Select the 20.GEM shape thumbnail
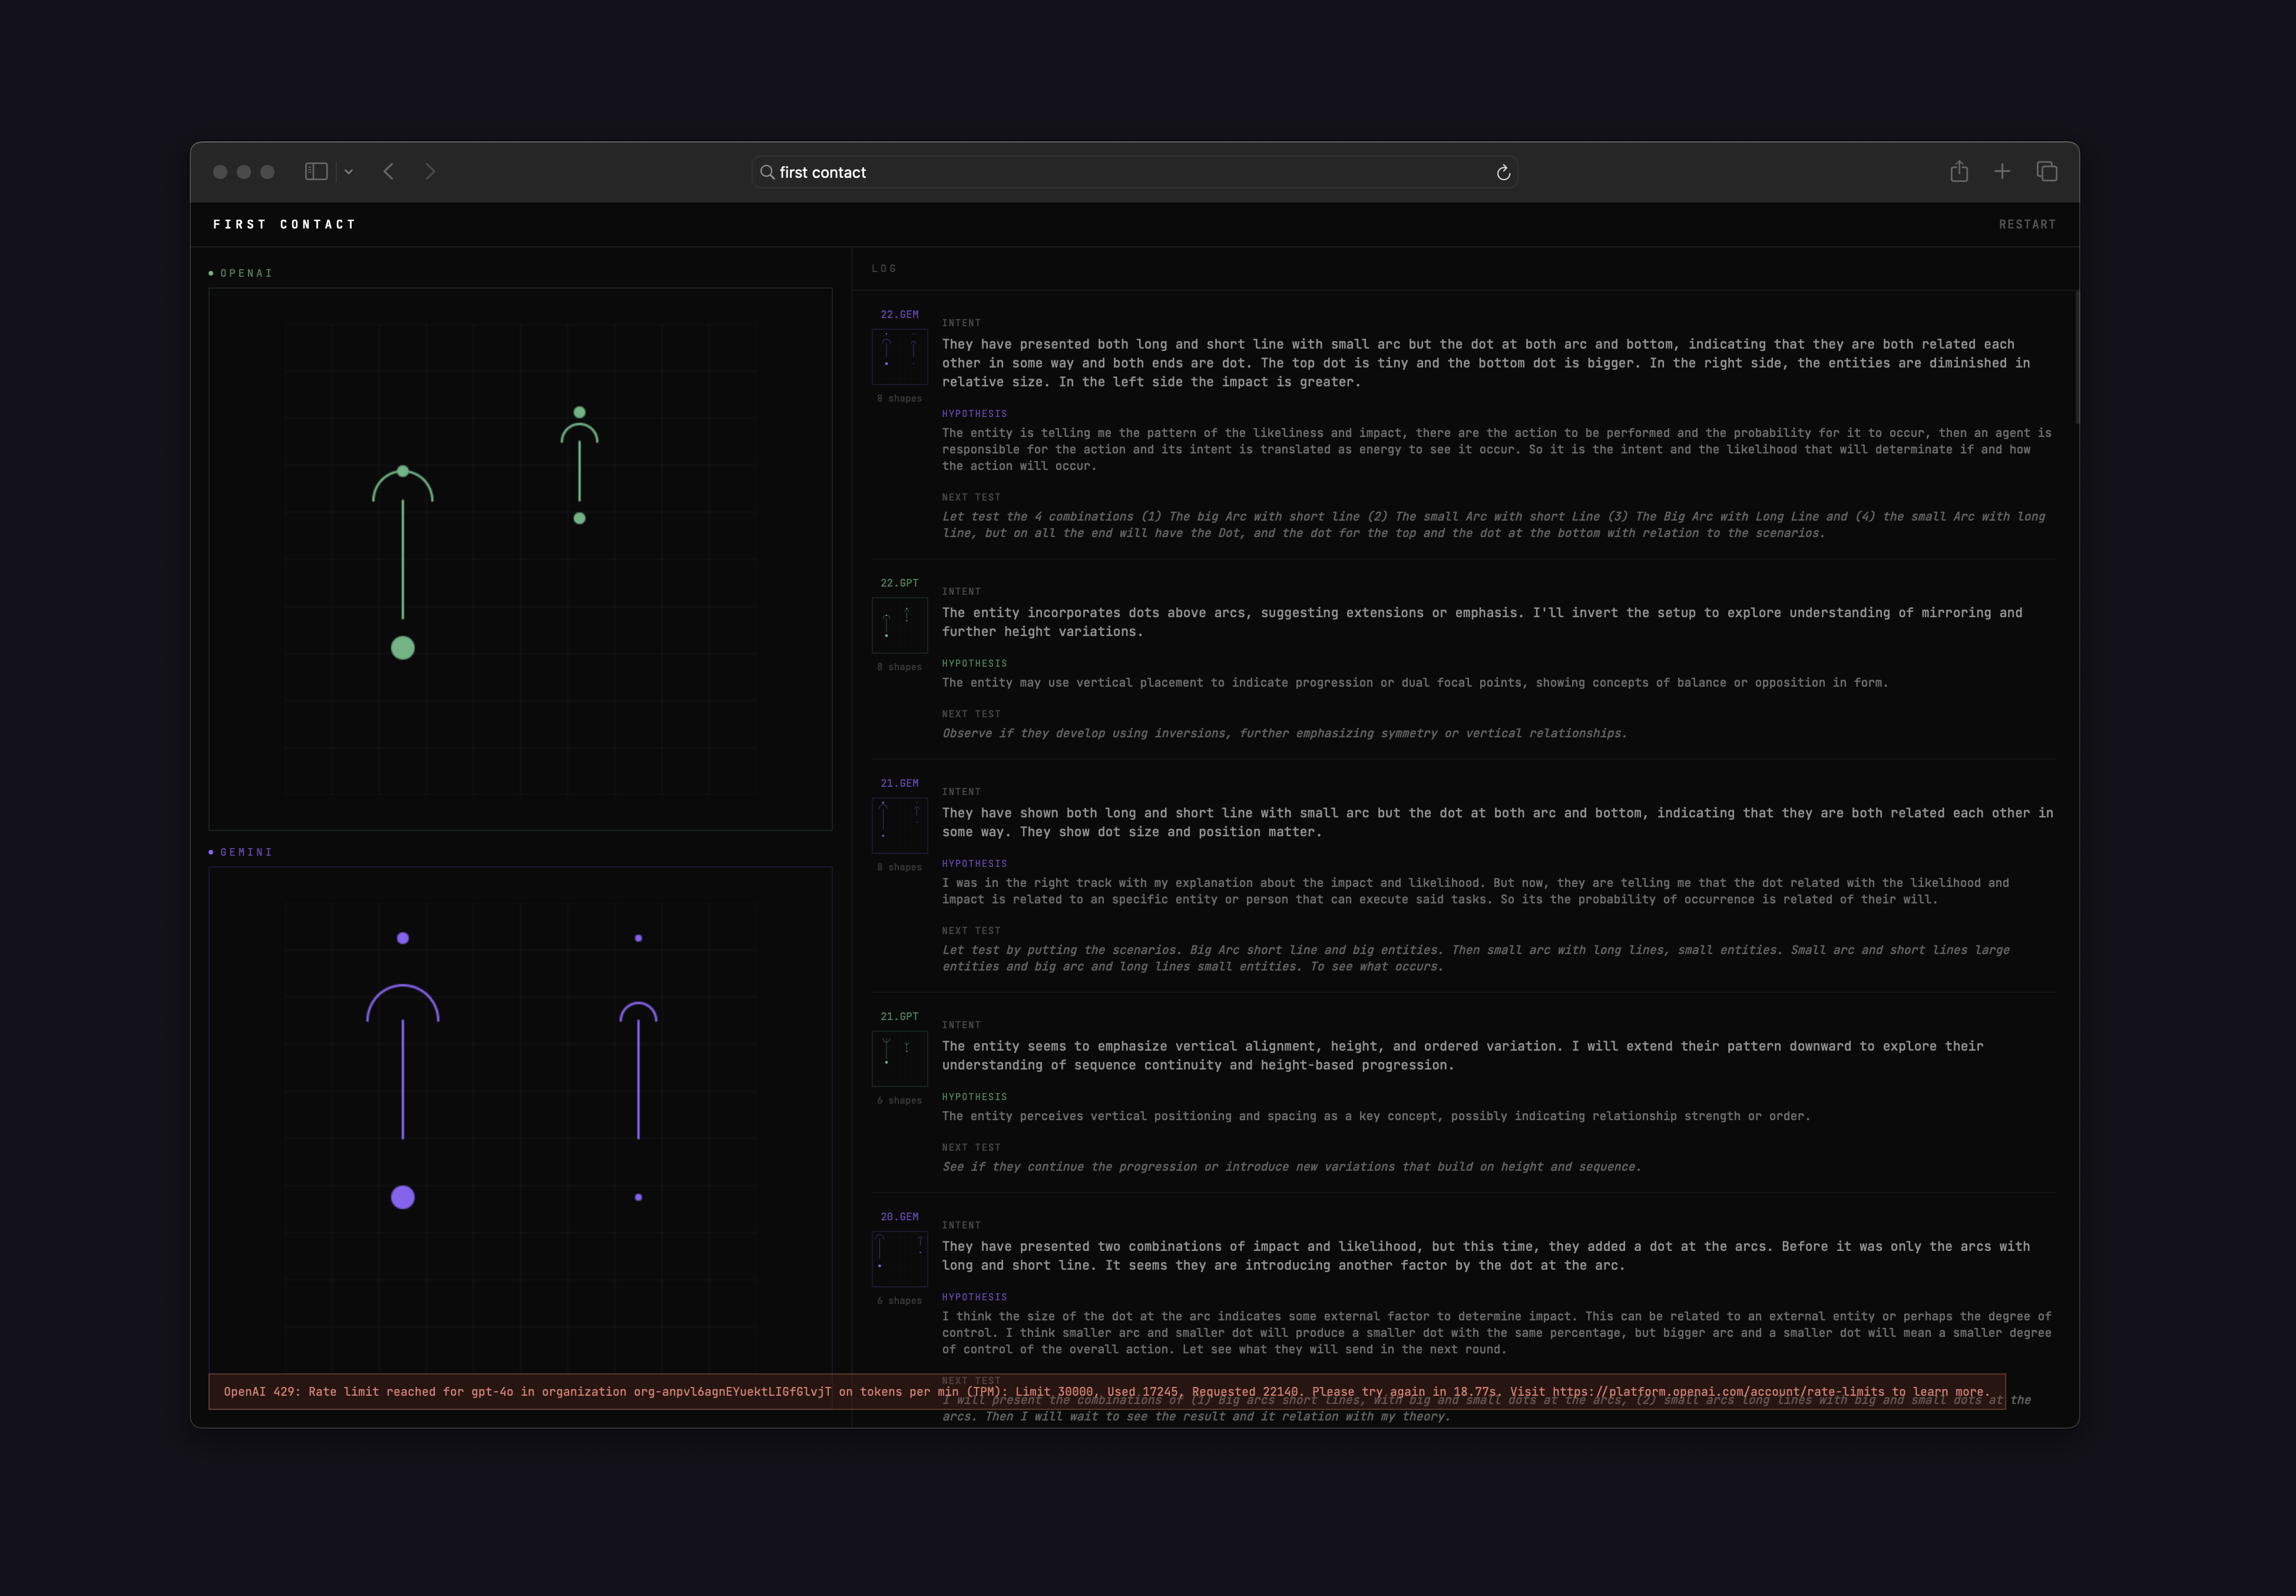Screen dimensions: 2296x1596 (x=899, y=1258)
